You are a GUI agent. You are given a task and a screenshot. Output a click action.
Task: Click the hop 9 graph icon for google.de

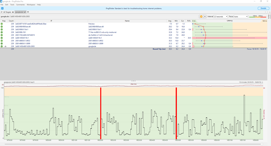5,47
